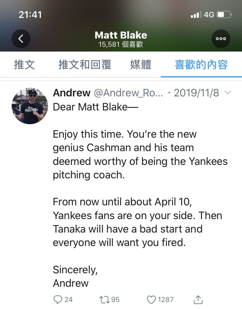
Task: Retweet Andrew's tweet using the retweet icon
Action: [x=103, y=299]
